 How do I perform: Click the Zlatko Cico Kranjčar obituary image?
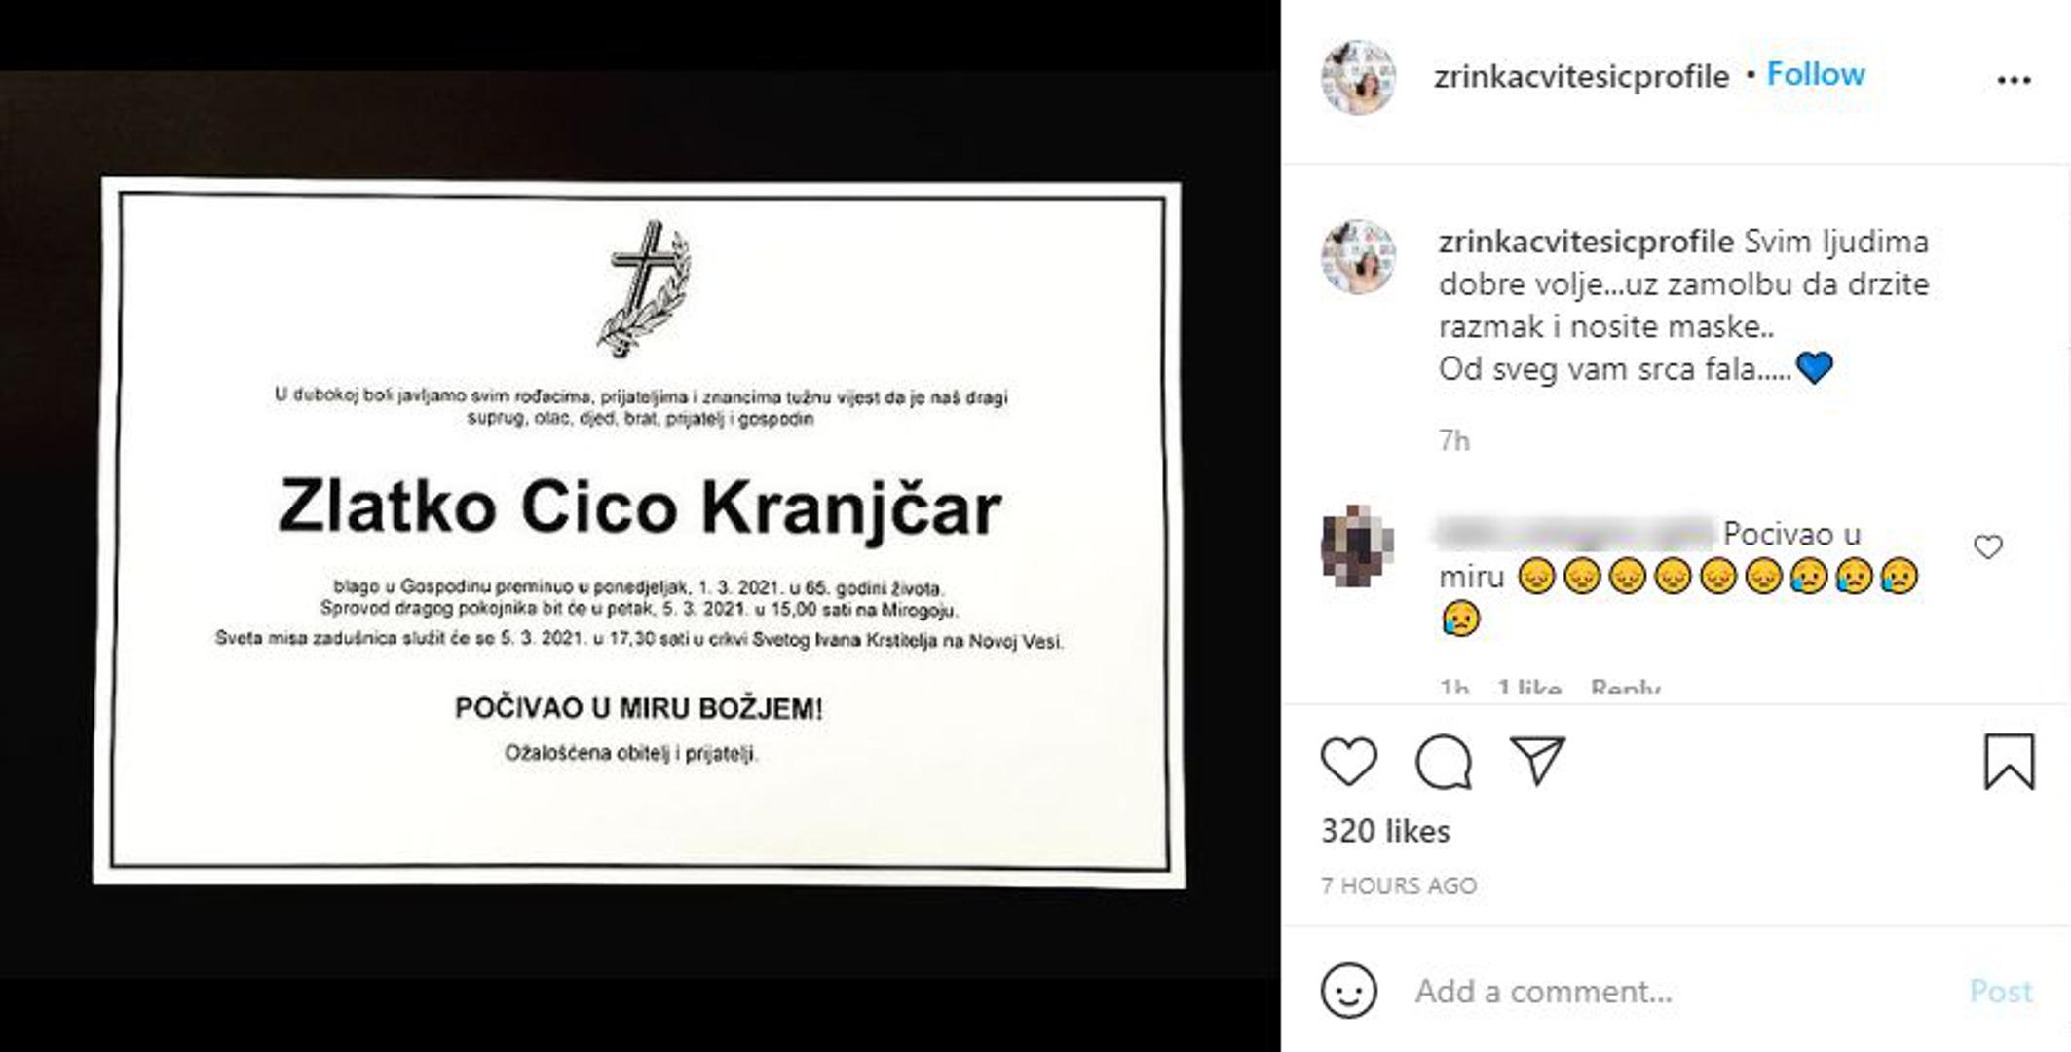[x=639, y=531]
